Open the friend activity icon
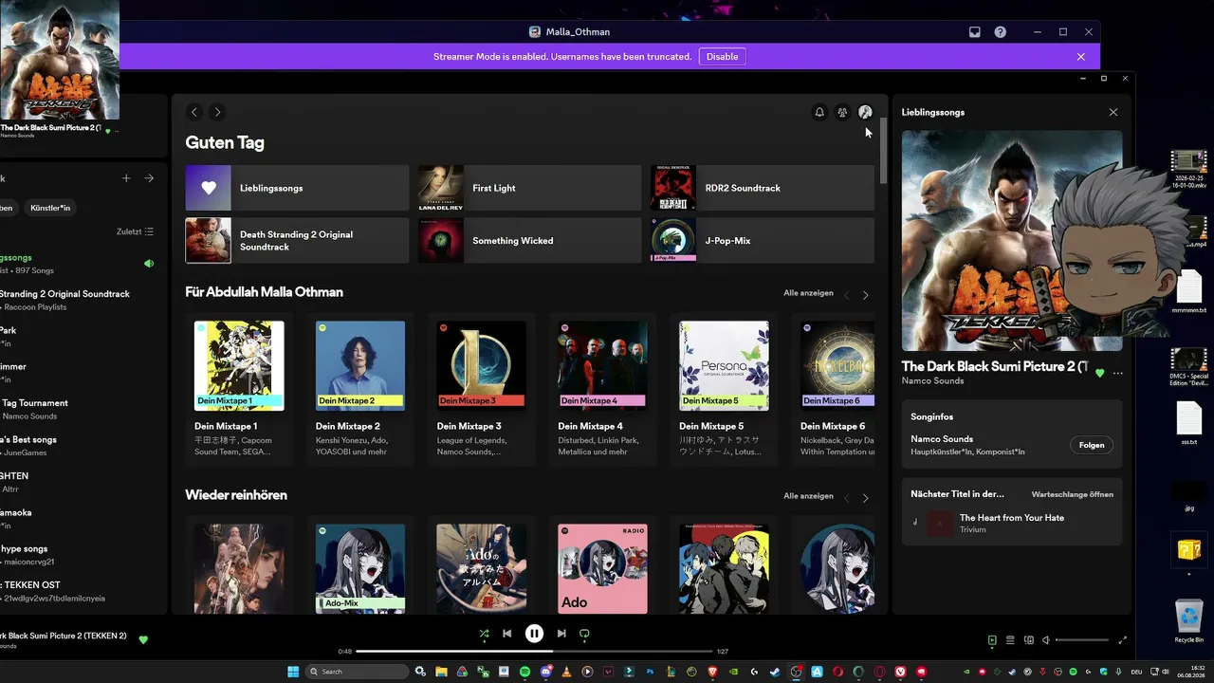The width and height of the screenshot is (1214, 683). [x=842, y=112]
